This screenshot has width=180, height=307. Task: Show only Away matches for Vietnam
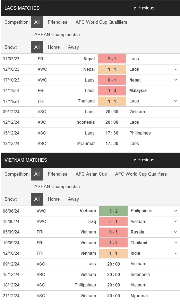(x=73, y=199)
